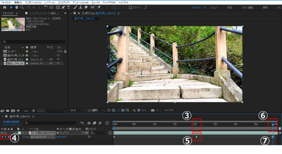The height and width of the screenshot is (154, 282).
Task: Take snapshot with camera icon
Action: 153,110
